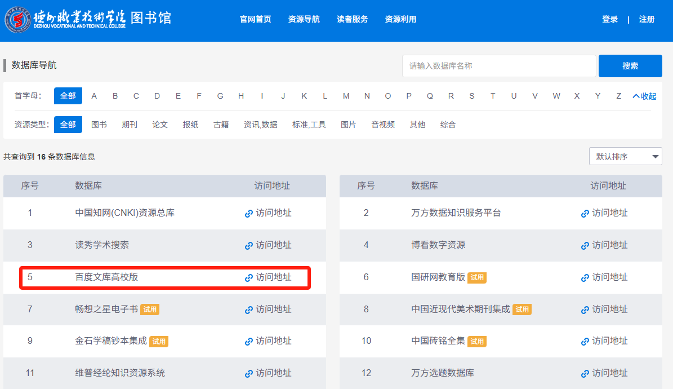
Task: Click the 试用 badge on 中国近现代美术期刊集成
Action: (x=522, y=310)
